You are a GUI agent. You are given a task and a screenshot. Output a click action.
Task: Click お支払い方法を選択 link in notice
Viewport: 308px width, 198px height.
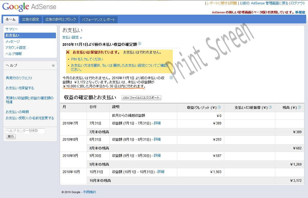click(120, 67)
